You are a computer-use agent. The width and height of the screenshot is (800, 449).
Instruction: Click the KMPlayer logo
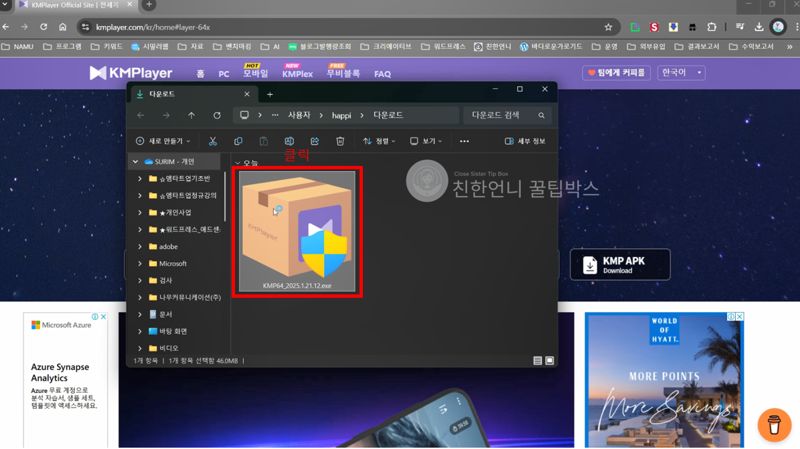[131, 73]
